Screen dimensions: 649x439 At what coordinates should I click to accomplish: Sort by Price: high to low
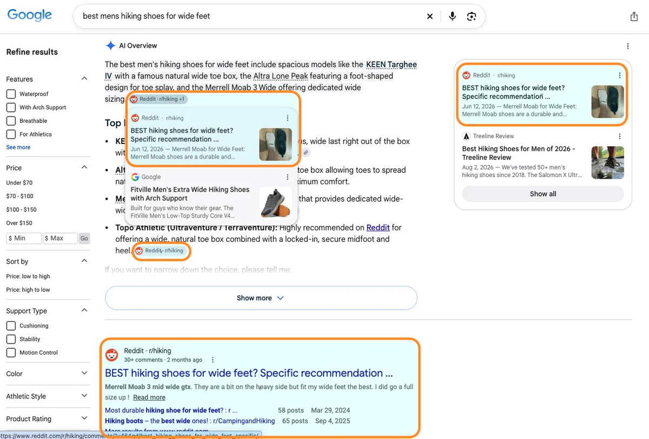coord(28,290)
